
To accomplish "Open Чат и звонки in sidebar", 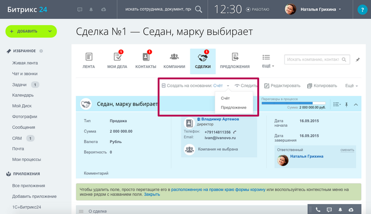I will click(25, 74).
